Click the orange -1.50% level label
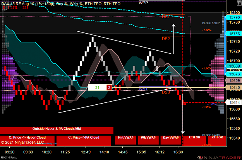242x160 pixels. pyautogui.click(x=206, y=107)
